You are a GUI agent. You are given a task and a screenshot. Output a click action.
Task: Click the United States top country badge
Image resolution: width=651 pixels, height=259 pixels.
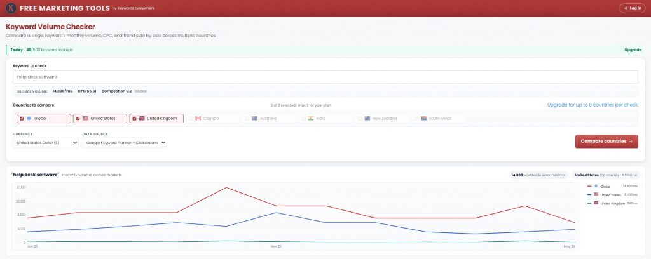point(606,175)
